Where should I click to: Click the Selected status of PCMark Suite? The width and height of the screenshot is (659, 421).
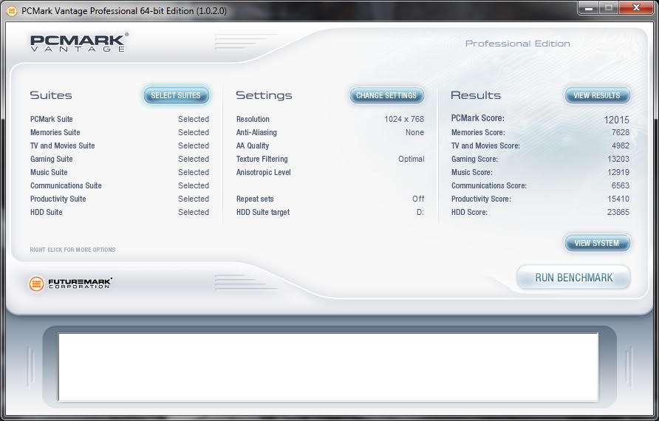tap(194, 120)
